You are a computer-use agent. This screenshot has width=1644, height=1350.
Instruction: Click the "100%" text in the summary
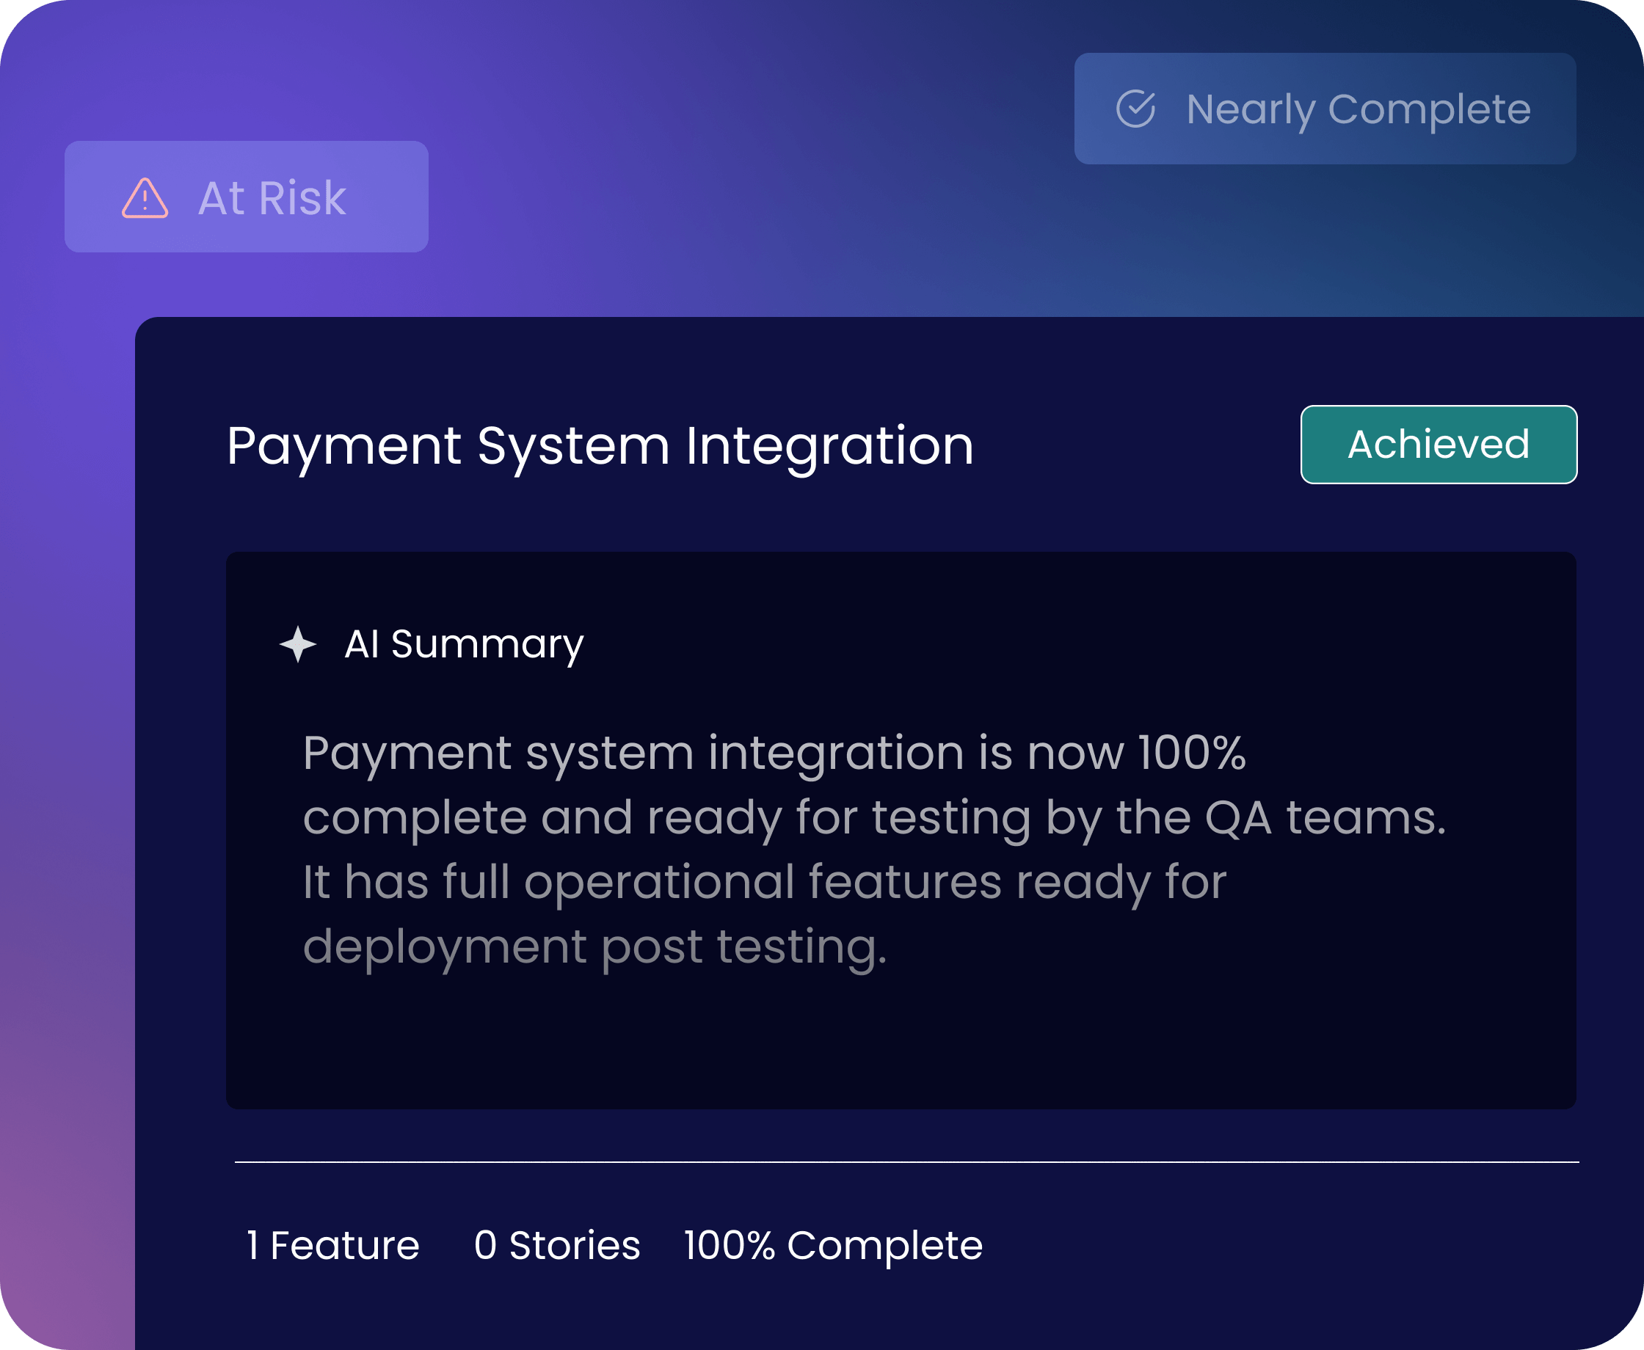(1191, 753)
